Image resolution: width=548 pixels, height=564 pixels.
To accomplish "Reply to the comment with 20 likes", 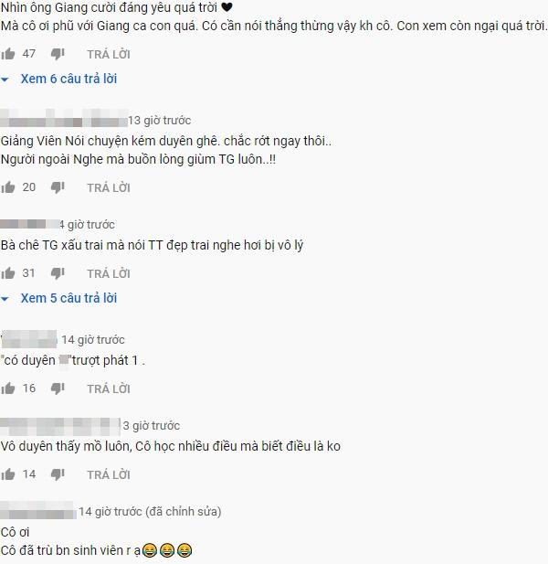I will point(109,187).
